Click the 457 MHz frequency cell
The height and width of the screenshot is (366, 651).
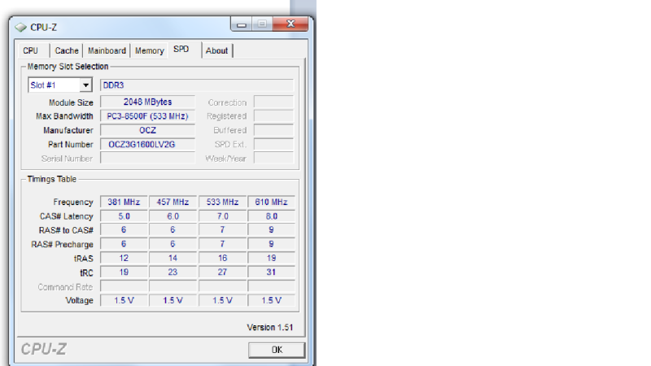(x=173, y=202)
